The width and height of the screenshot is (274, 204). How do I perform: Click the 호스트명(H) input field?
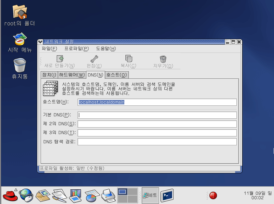point(157,102)
